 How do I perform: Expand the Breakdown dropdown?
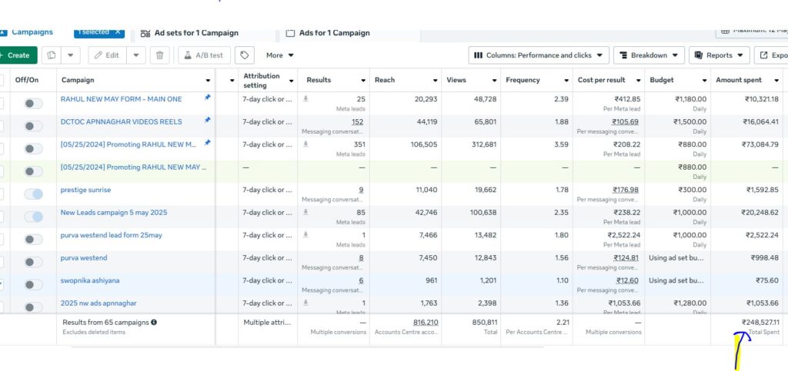(x=648, y=55)
